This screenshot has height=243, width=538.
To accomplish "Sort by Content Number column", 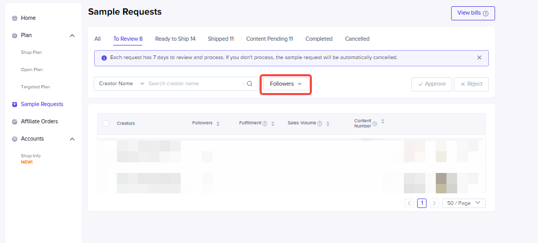I will tap(383, 121).
